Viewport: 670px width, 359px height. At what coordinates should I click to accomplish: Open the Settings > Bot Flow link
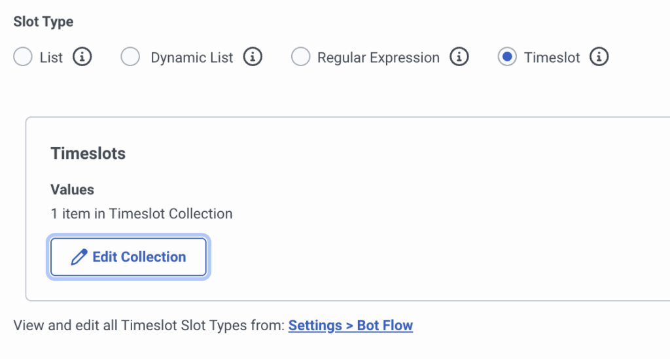[350, 326]
